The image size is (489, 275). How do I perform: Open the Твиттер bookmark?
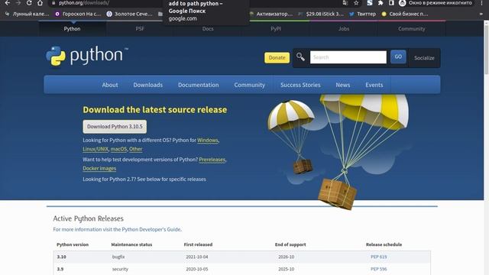coord(363,14)
